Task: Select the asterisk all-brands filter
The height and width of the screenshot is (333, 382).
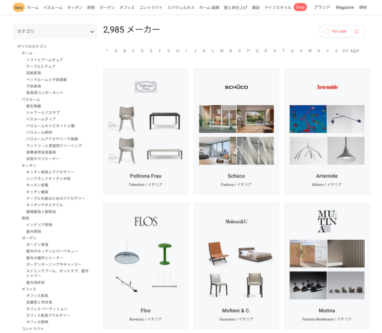Action: (107, 51)
